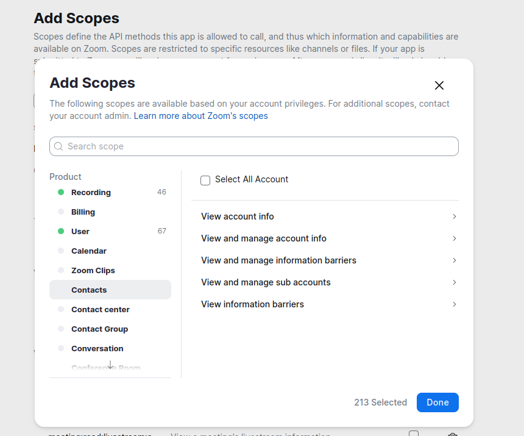
Task: Select Billing product category
Action: click(110, 212)
